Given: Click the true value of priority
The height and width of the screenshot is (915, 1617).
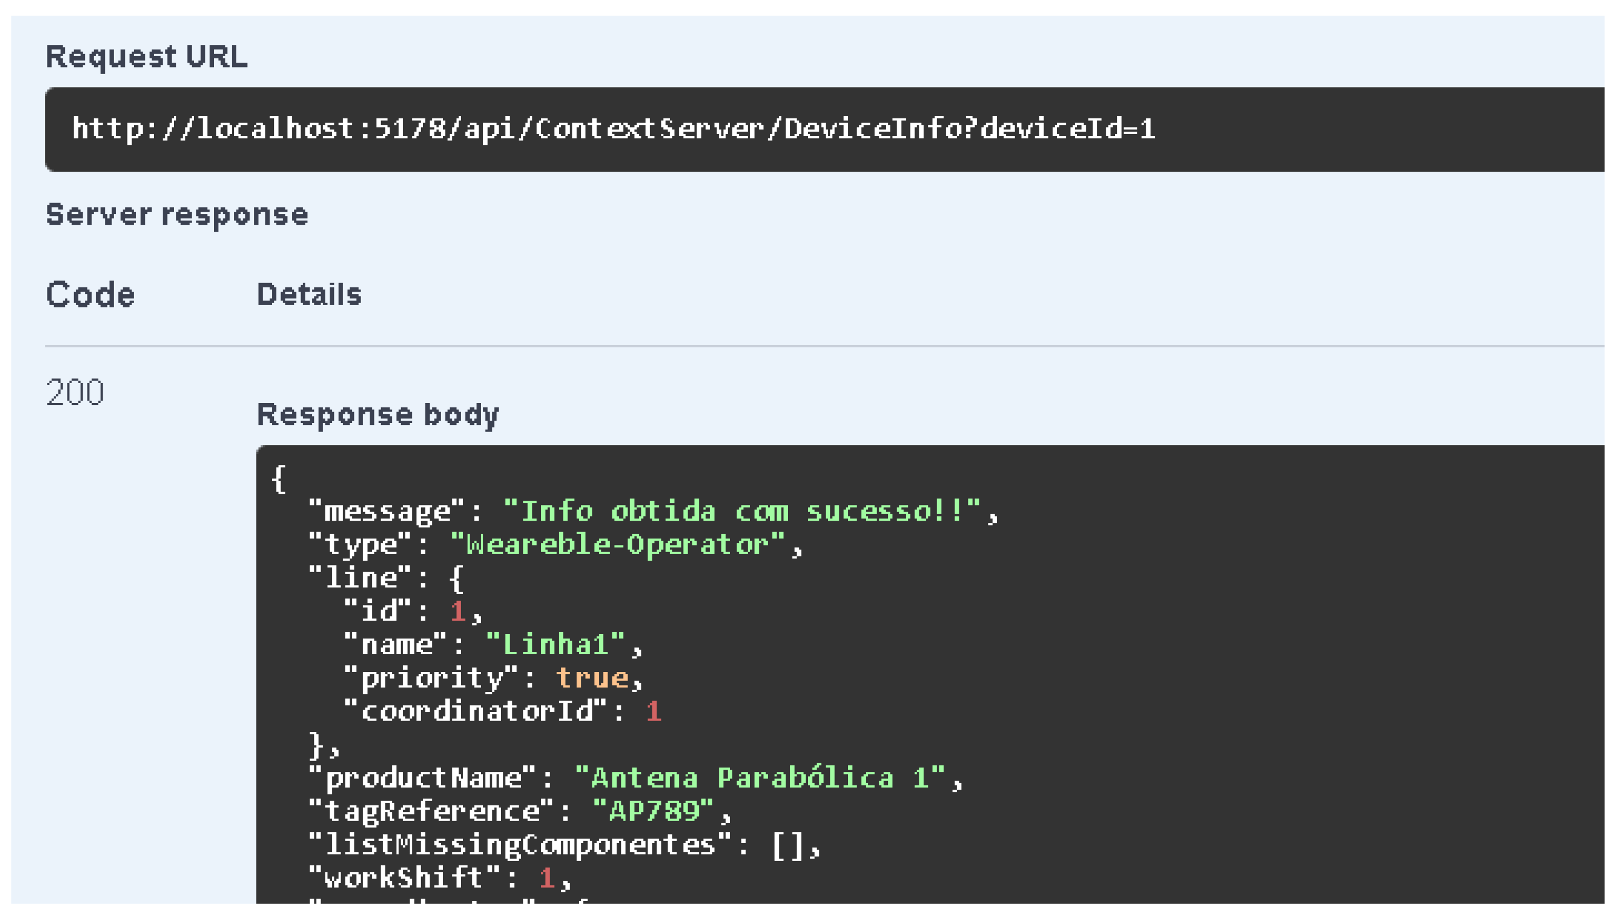Looking at the screenshot, I should 592,677.
